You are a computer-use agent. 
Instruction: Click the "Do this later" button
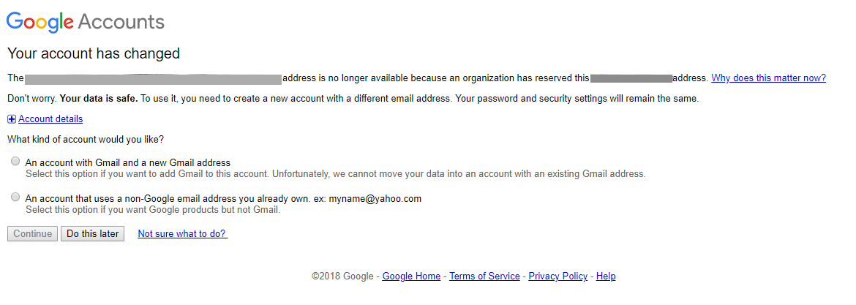click(93, 234)
